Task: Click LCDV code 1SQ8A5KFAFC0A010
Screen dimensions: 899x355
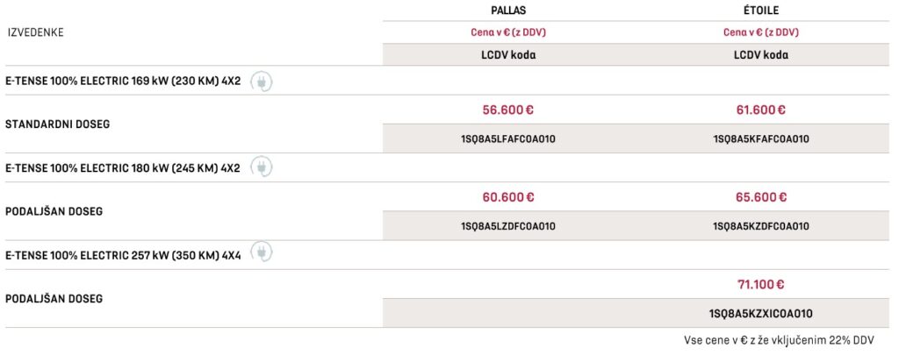Action: [x=760, y=139]
